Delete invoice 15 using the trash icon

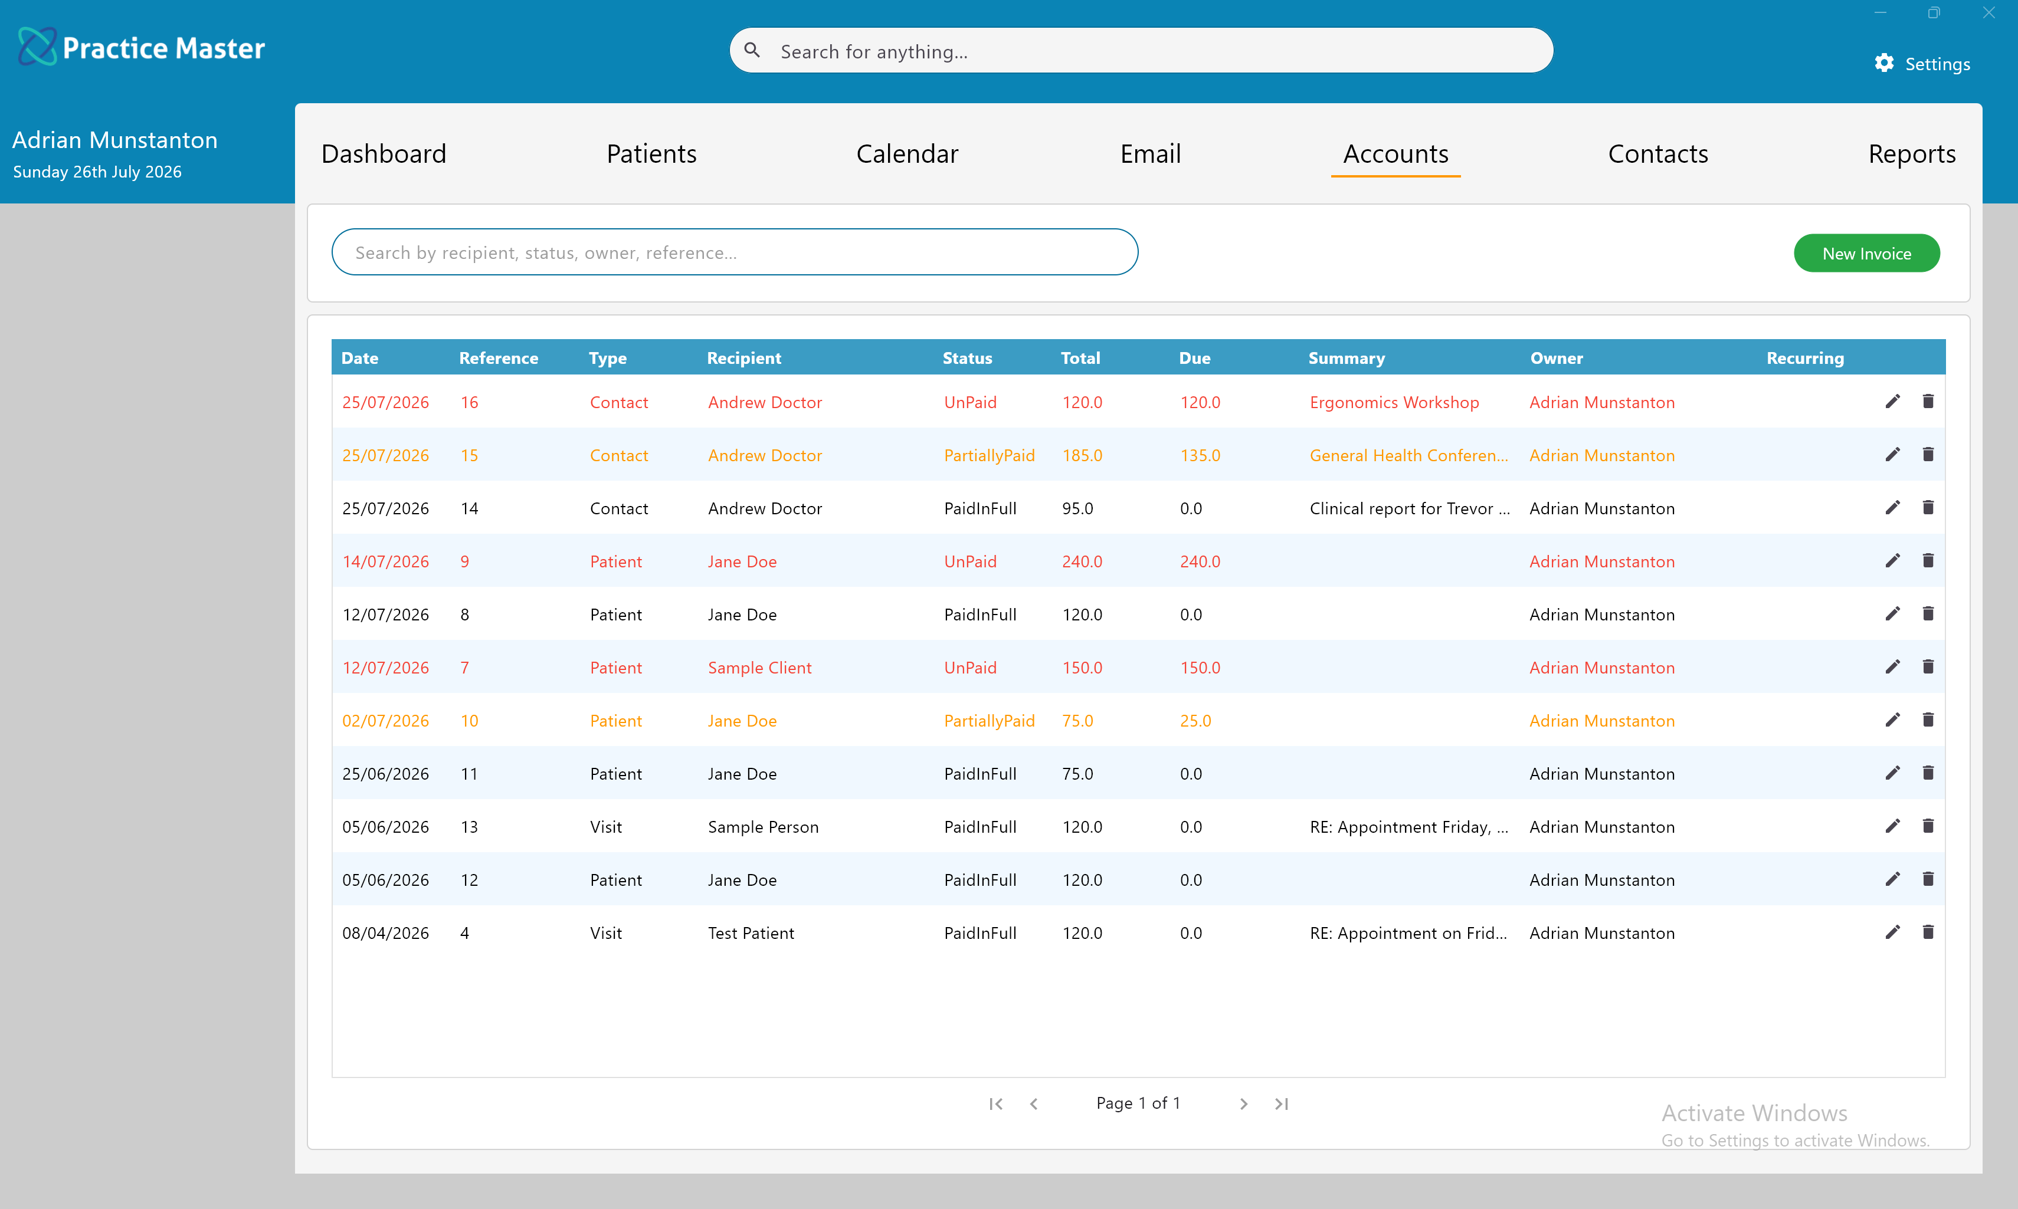[1928, 455]
